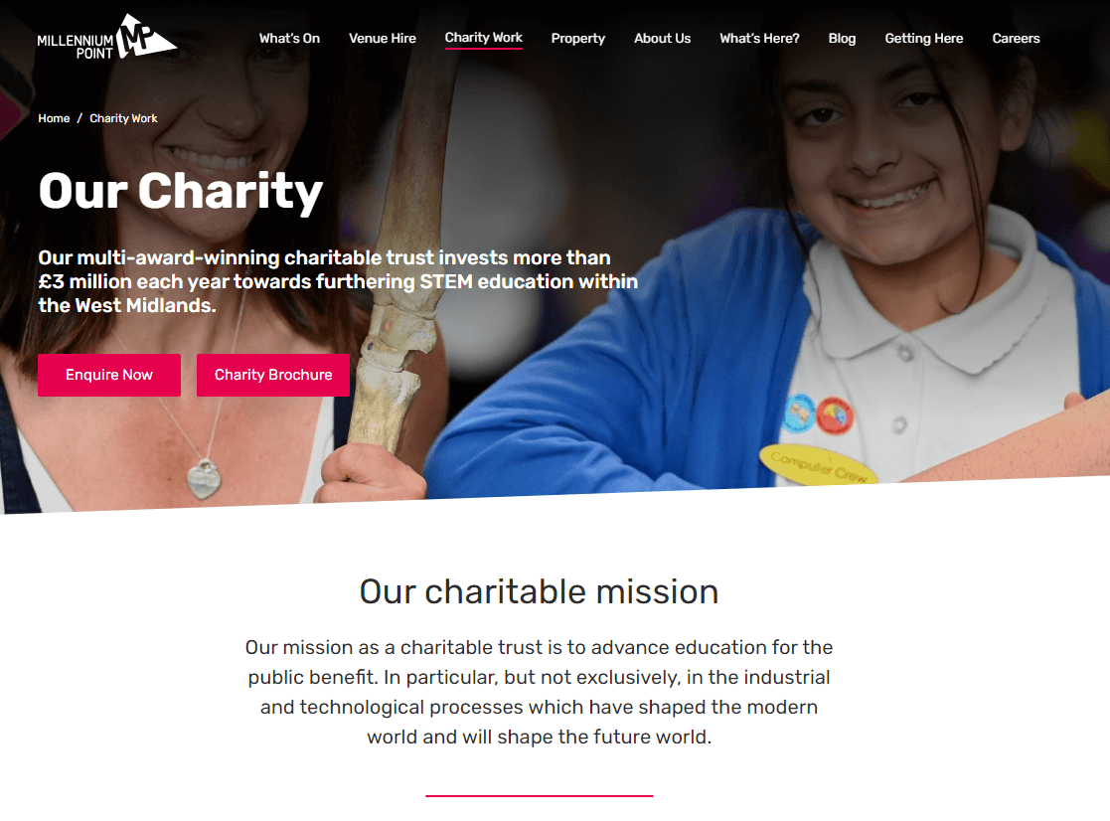The image size is (1110, 821).
Task: Click the Enquire Now button
Action: coord(109,375)
